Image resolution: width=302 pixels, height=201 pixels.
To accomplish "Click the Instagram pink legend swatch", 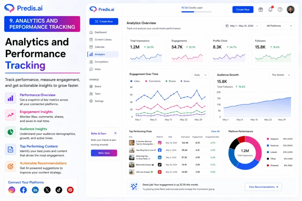I will click(x=268, y=139).
